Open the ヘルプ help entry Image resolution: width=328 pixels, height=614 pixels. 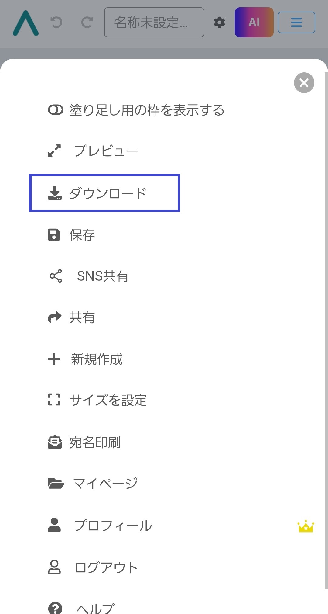[96, 608]
